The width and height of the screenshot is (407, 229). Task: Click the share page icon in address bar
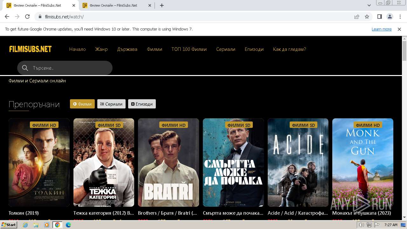tap(357, 17)
